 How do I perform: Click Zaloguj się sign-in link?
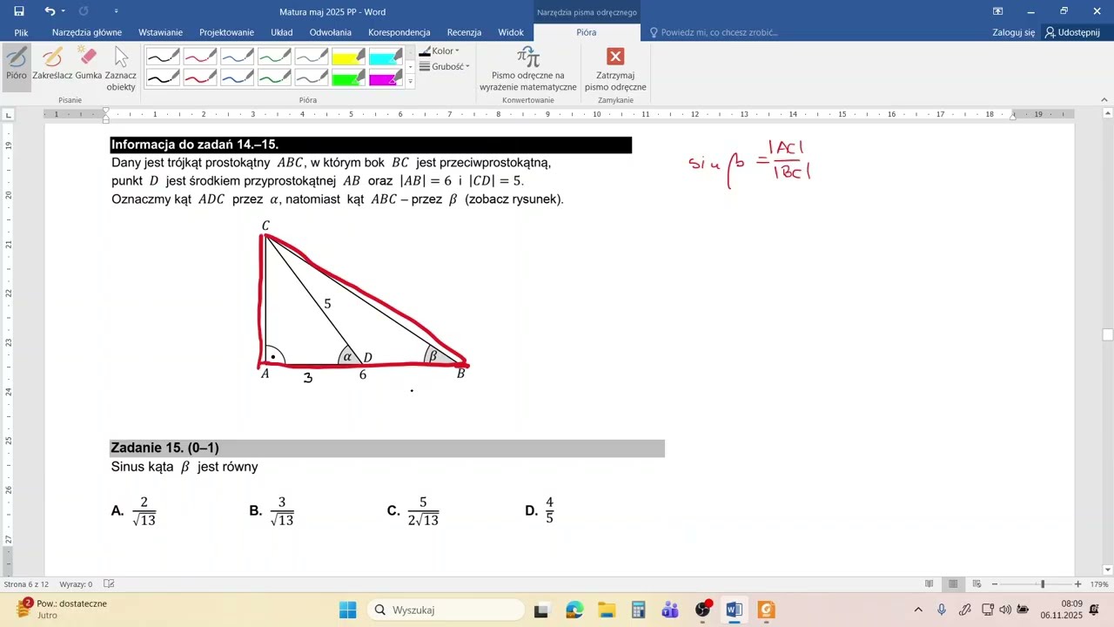pos(1014,32)
